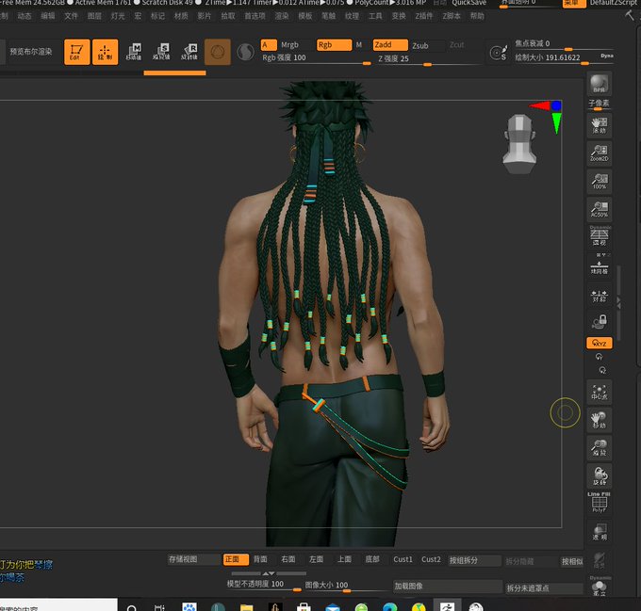Open the 首选项 (Preferences) menu
This screenshot has height=611, width=641.
(x=255, y=16)
